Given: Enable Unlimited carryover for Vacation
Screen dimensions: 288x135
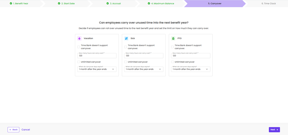Looking at the screenshot, I should [79, 62].
